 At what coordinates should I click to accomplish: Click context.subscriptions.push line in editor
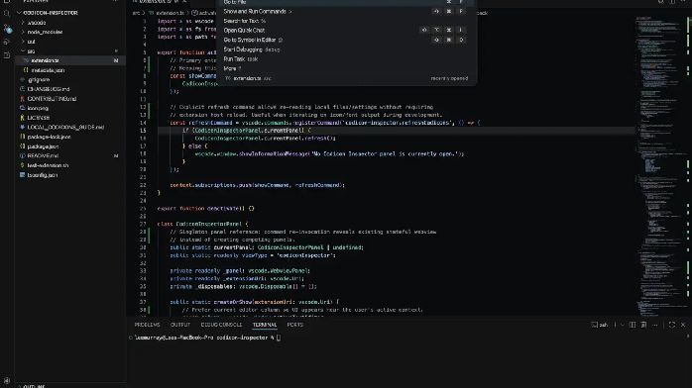click(x=258, y=185)
